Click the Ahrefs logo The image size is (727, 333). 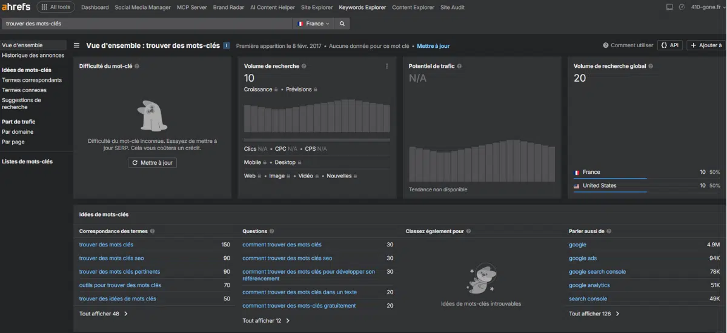pyautogui.click(x=16, y=7)
